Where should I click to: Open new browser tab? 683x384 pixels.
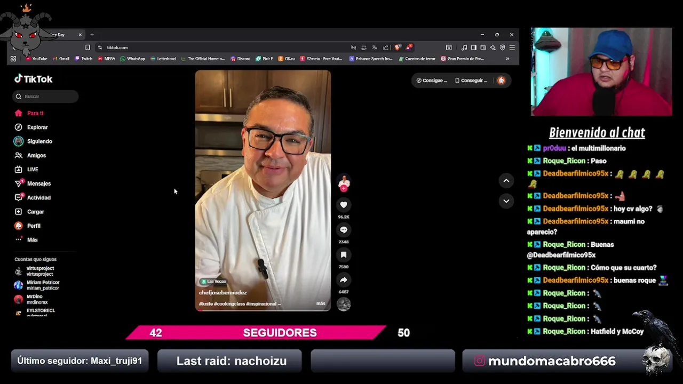coord(92,35)
